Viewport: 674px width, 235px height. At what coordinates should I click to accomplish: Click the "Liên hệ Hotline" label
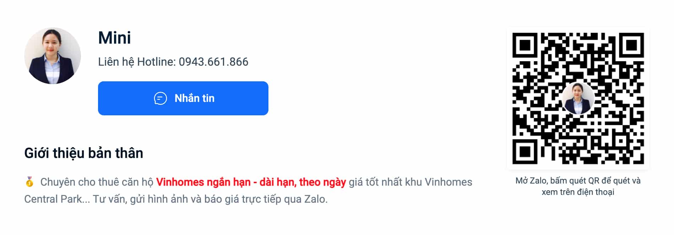(137, 62)
